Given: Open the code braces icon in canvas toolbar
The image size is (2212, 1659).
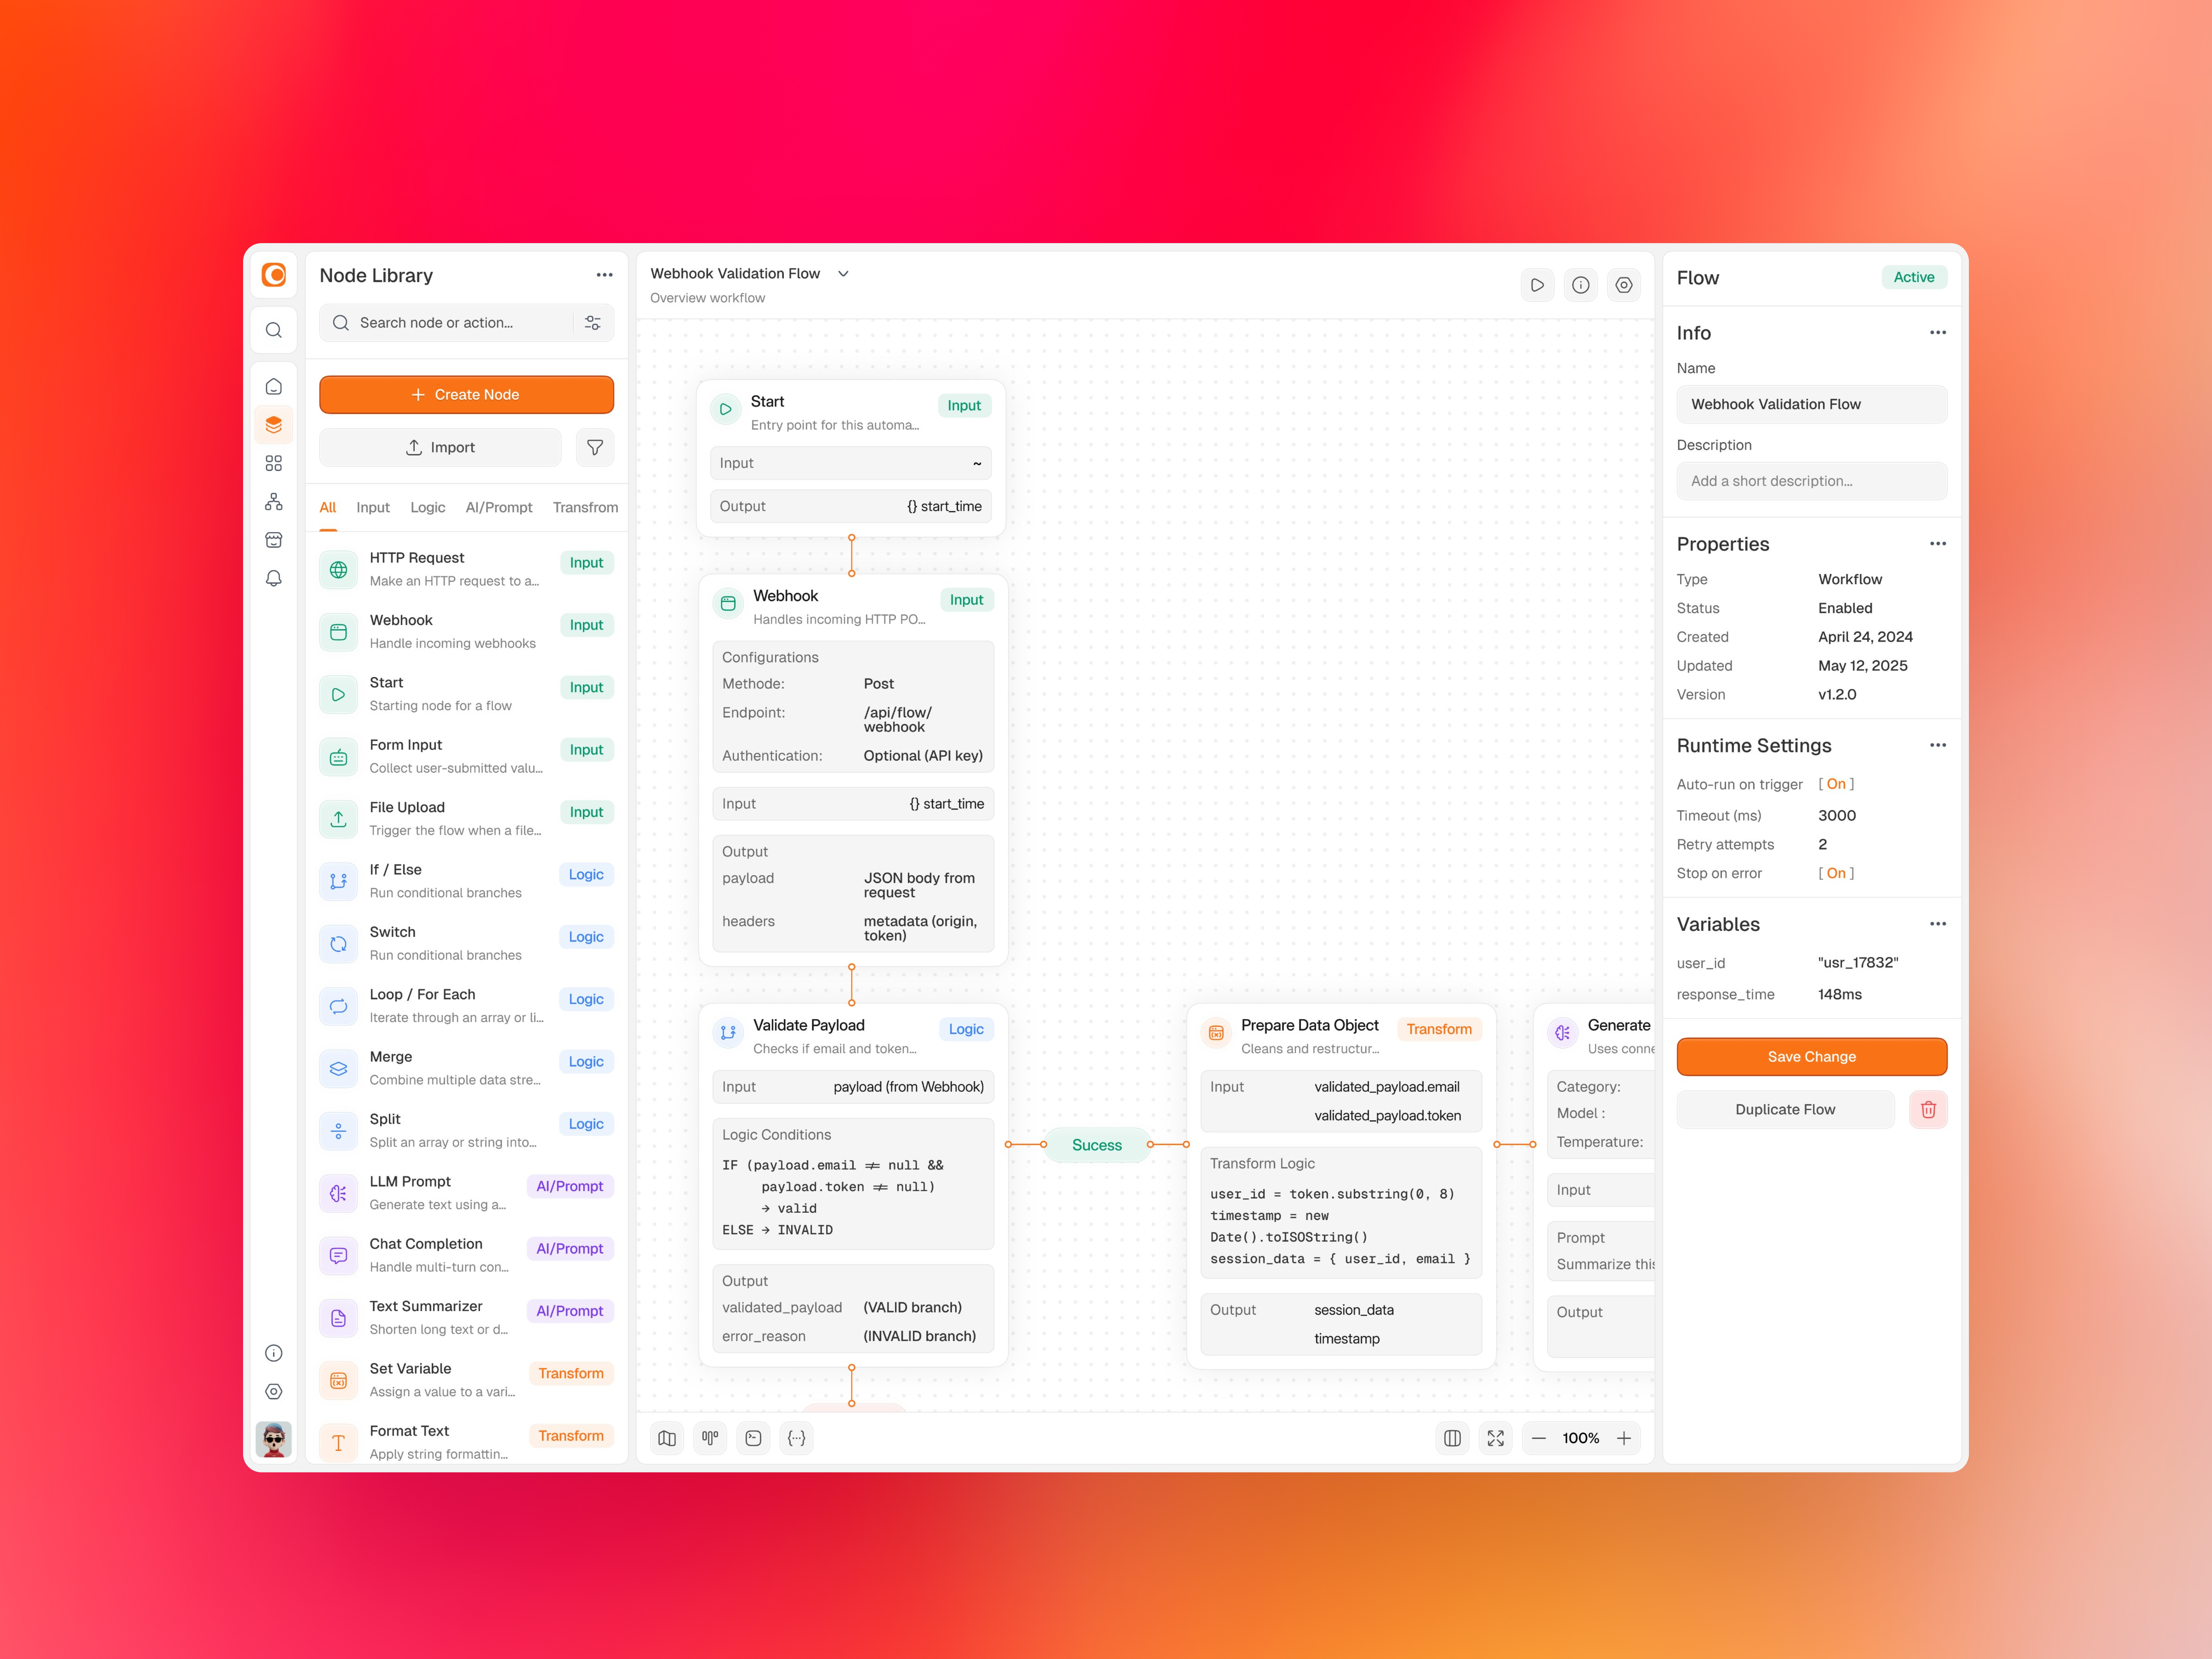Looking at the screenshot, I should click(x=796, y=1438).
